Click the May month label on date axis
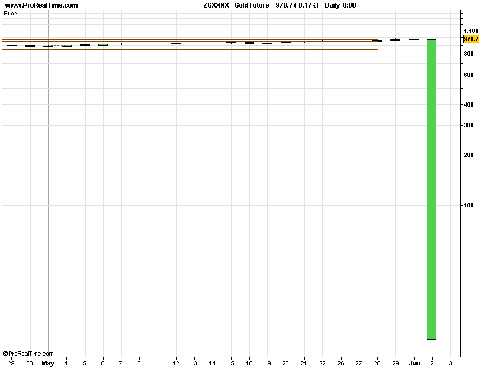This screenshot has width=488, height=379. coord(48,363)
